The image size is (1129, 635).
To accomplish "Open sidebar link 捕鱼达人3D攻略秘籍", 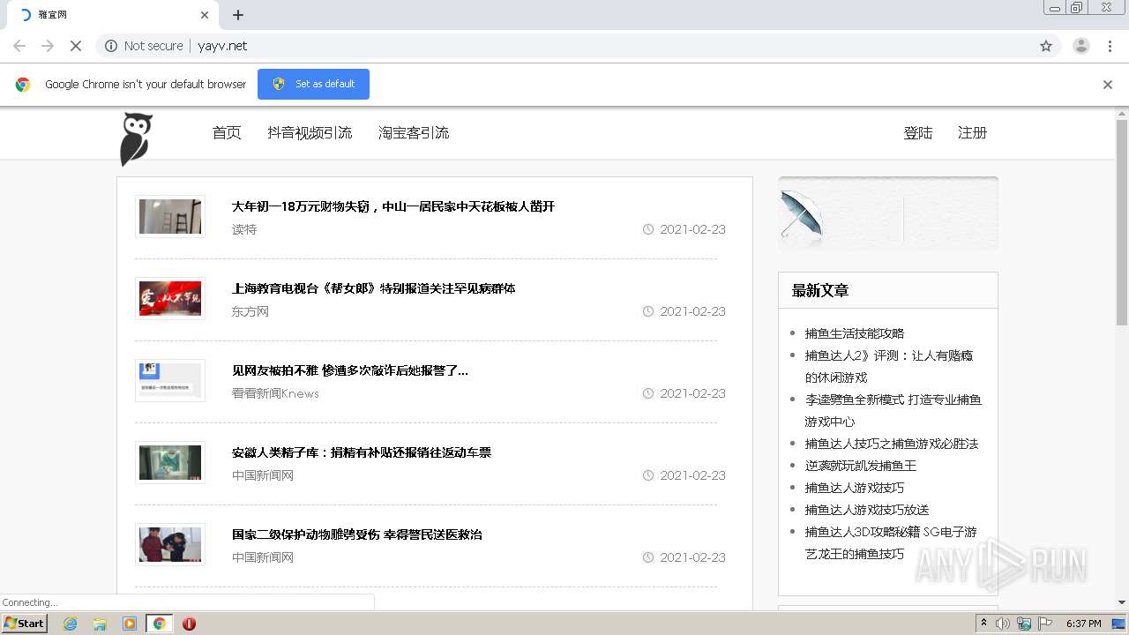I will click(891, 542).
